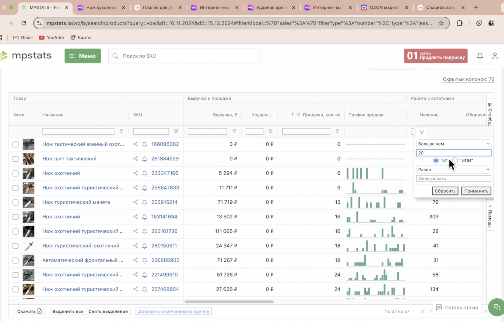The height and width of the screenshot is (322, 504).
Task: Tick checkbox for SKU 163141694 row
Action: pos(16,217)
